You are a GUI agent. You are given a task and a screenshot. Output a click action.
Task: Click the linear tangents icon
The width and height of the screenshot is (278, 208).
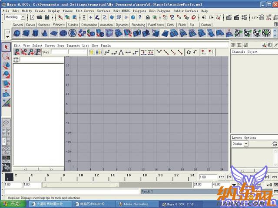pos(121,52)
